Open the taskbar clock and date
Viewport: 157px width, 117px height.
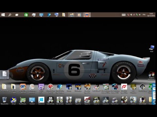click(x=151, y=15)
